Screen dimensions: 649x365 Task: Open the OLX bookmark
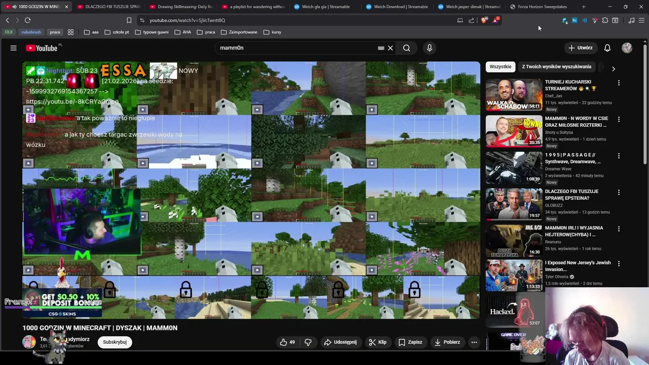coord(9,32)
